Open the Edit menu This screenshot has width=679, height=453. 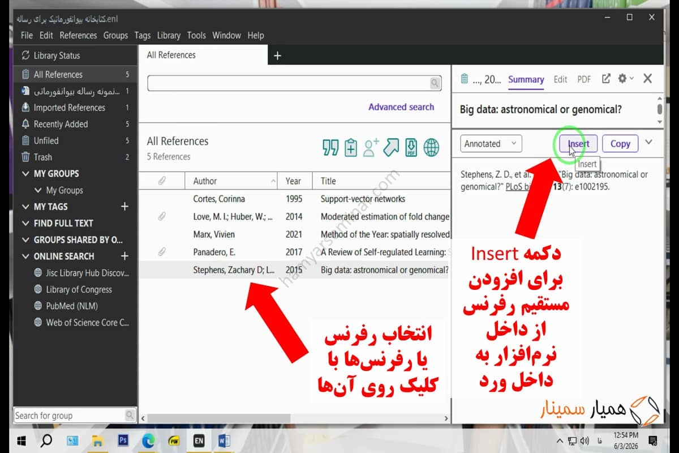[46, 35]
